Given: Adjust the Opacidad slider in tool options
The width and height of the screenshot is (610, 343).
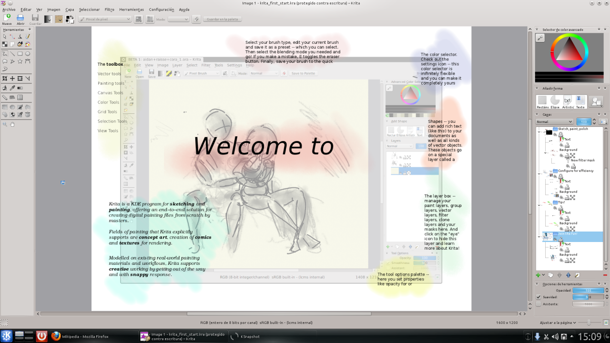Looking at the screenshot, I should tap(588, 290).
